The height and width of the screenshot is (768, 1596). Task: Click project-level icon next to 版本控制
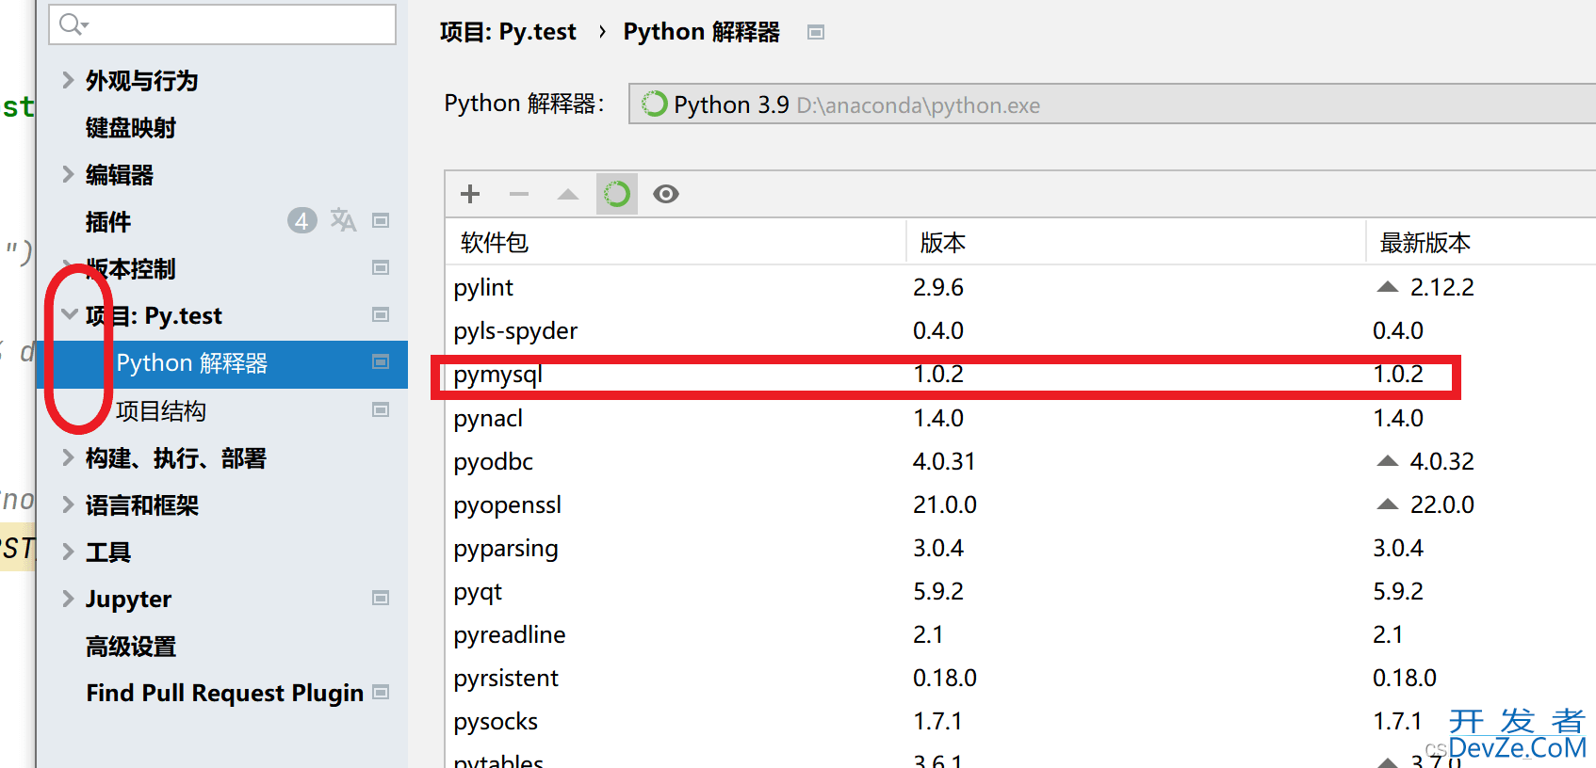pyautogui.click(x=381, y=267)
